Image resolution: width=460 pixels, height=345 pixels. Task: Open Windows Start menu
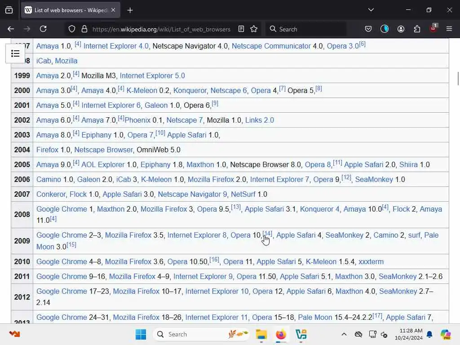click(x=141, y=334)
